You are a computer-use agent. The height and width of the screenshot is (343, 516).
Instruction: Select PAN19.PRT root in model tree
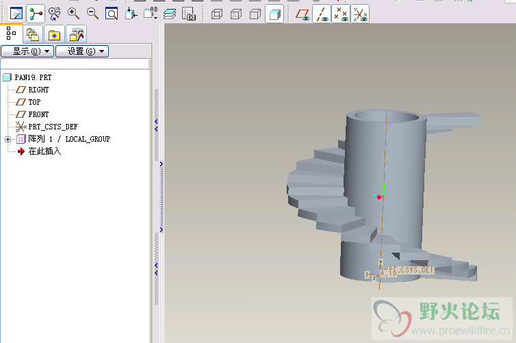coord(33,77)
